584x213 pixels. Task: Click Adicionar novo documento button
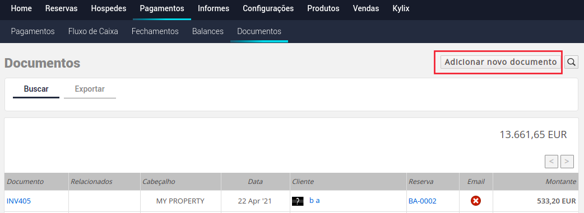click(x=500, y=62)
